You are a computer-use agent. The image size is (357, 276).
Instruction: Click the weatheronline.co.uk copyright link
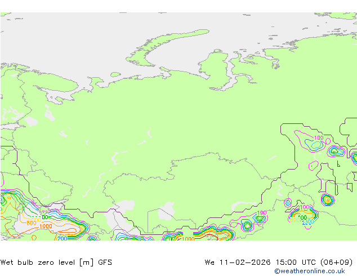pos(310,271)
